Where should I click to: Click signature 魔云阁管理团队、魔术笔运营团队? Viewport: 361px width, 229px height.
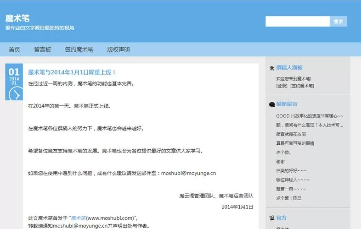(216, 196)
